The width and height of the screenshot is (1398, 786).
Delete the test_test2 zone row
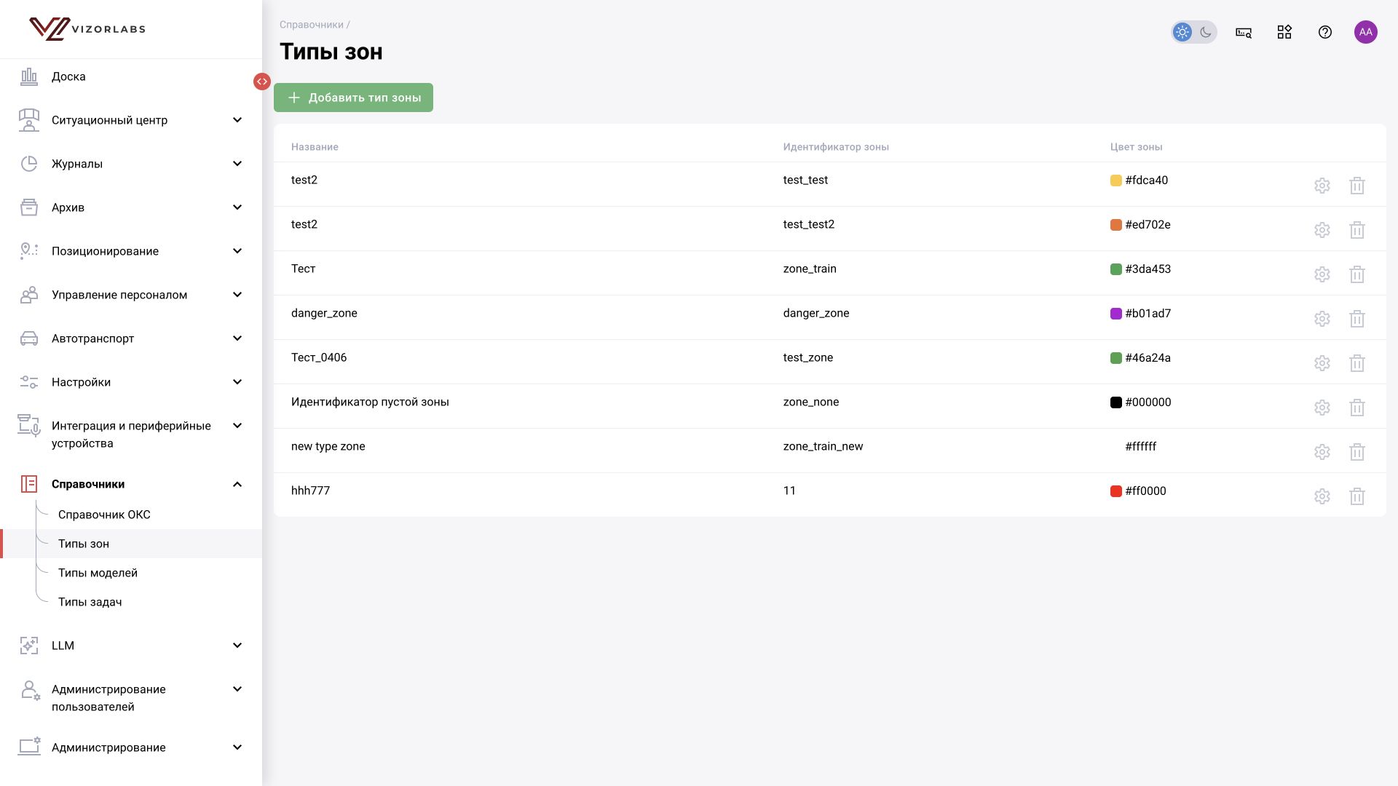click(1357, 230)
